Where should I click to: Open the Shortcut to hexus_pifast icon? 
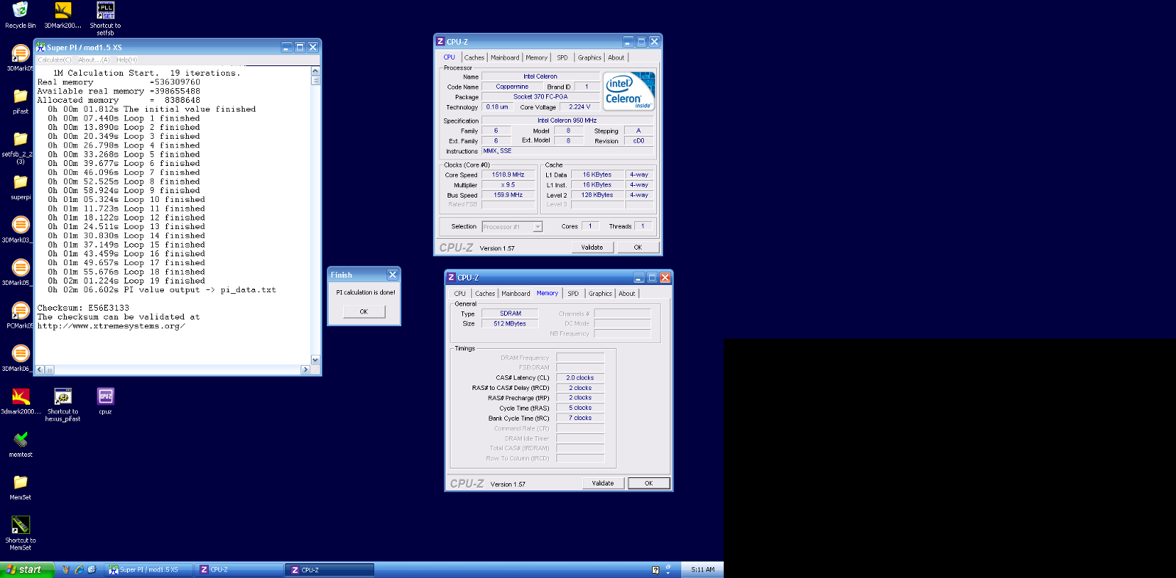point(63,404)
